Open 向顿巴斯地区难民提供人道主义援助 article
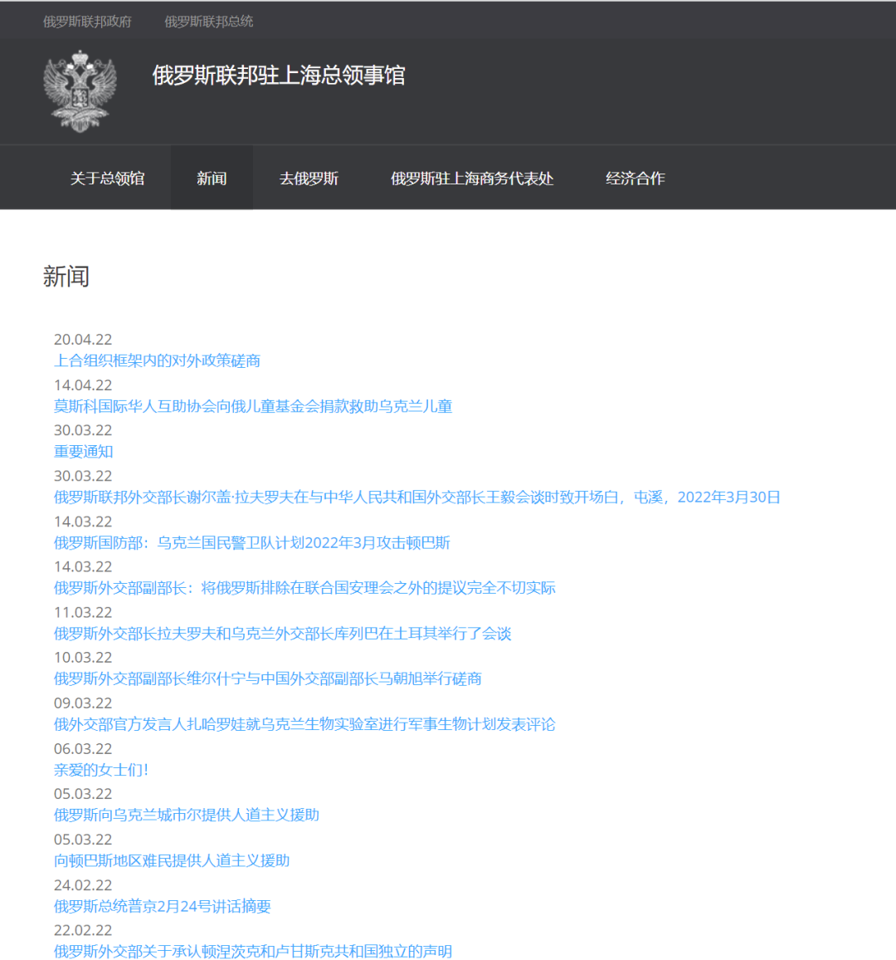896x960 pixels. pyautogui.click(x=172, y=860)
